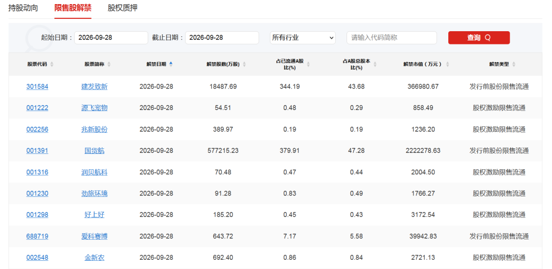552x269 pixels.
Task: Click the 解禁类型 column header text
Action: (499, 64)
